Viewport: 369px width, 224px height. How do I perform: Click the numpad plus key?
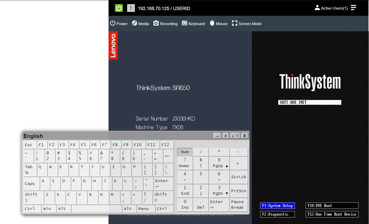click(239, 163)
